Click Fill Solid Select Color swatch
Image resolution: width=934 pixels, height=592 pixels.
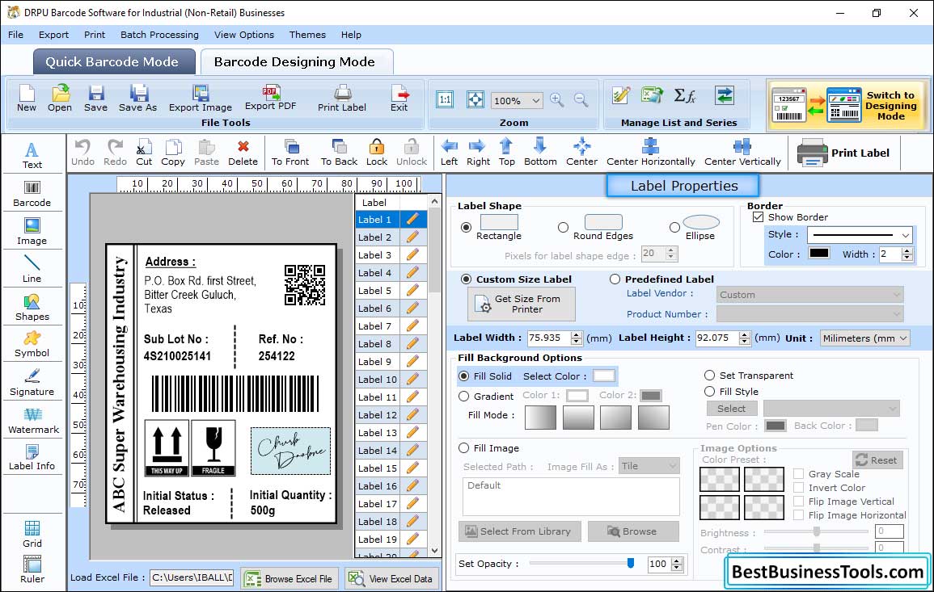(603, 376)
